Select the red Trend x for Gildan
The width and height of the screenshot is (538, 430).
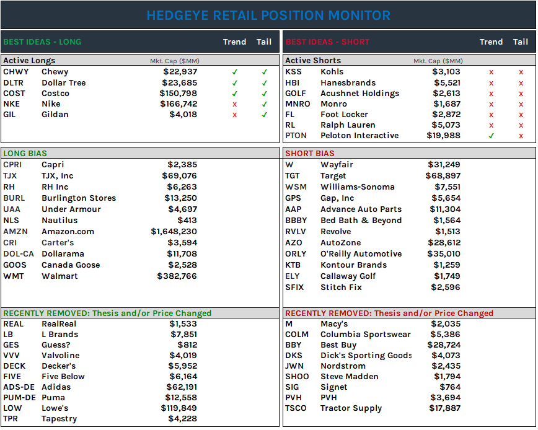pos(235,114)
